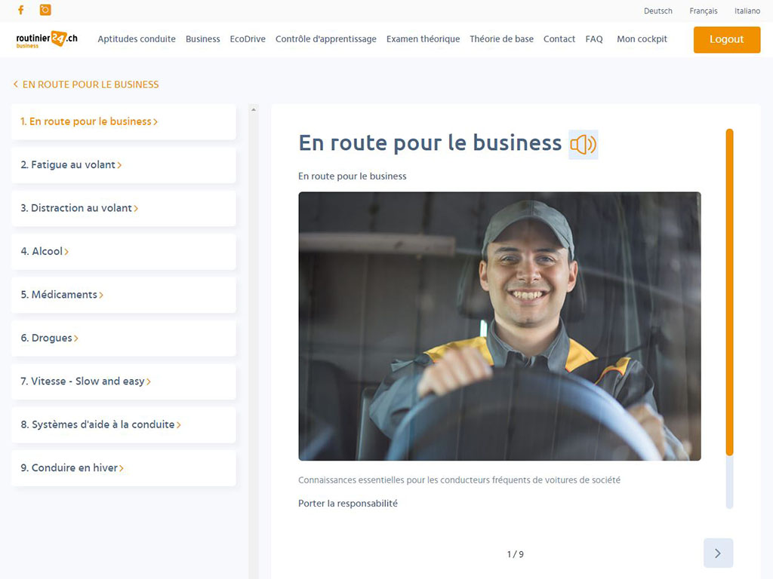The width and height of the screenshot is (773, 579).
Task: Click the smiling driver image
Action: pyautogui.click(x=499, y=326)
